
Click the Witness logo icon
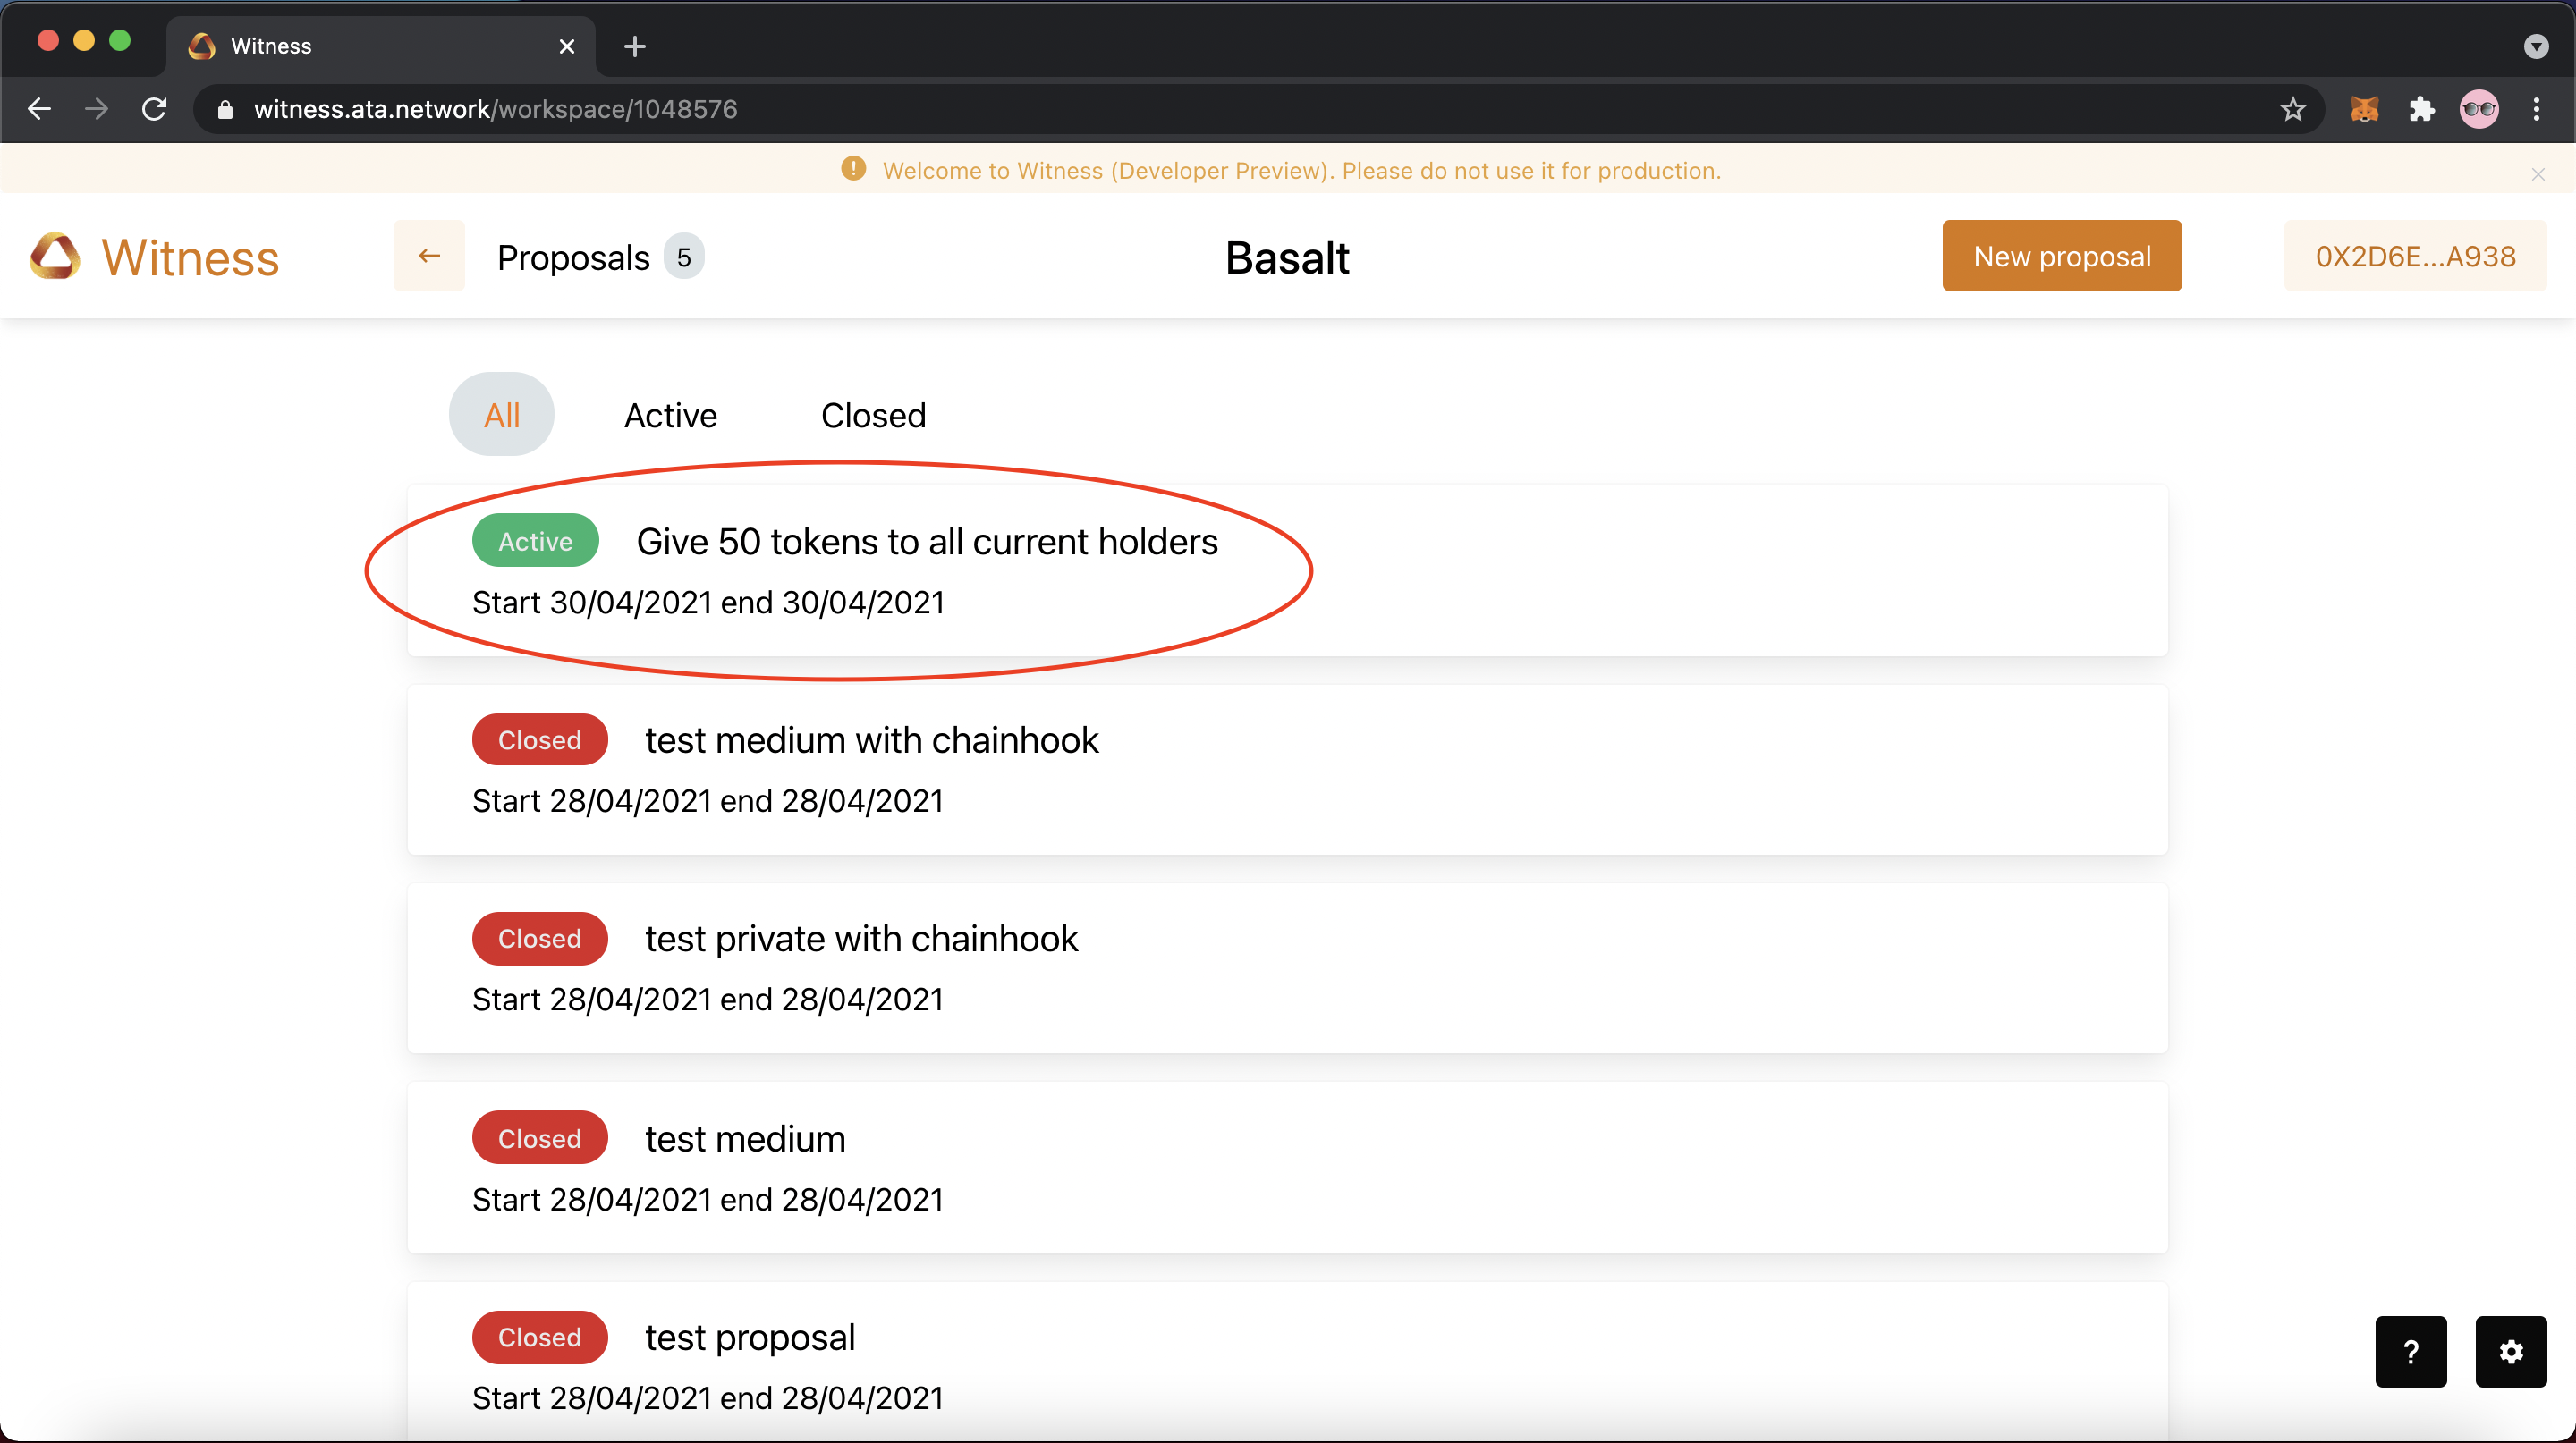[x=55, y=257]
